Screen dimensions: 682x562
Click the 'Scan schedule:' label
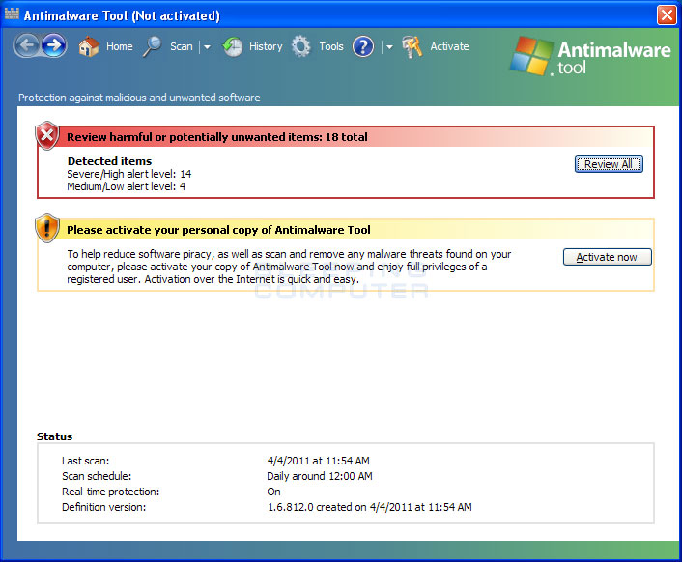click(97, 476)
